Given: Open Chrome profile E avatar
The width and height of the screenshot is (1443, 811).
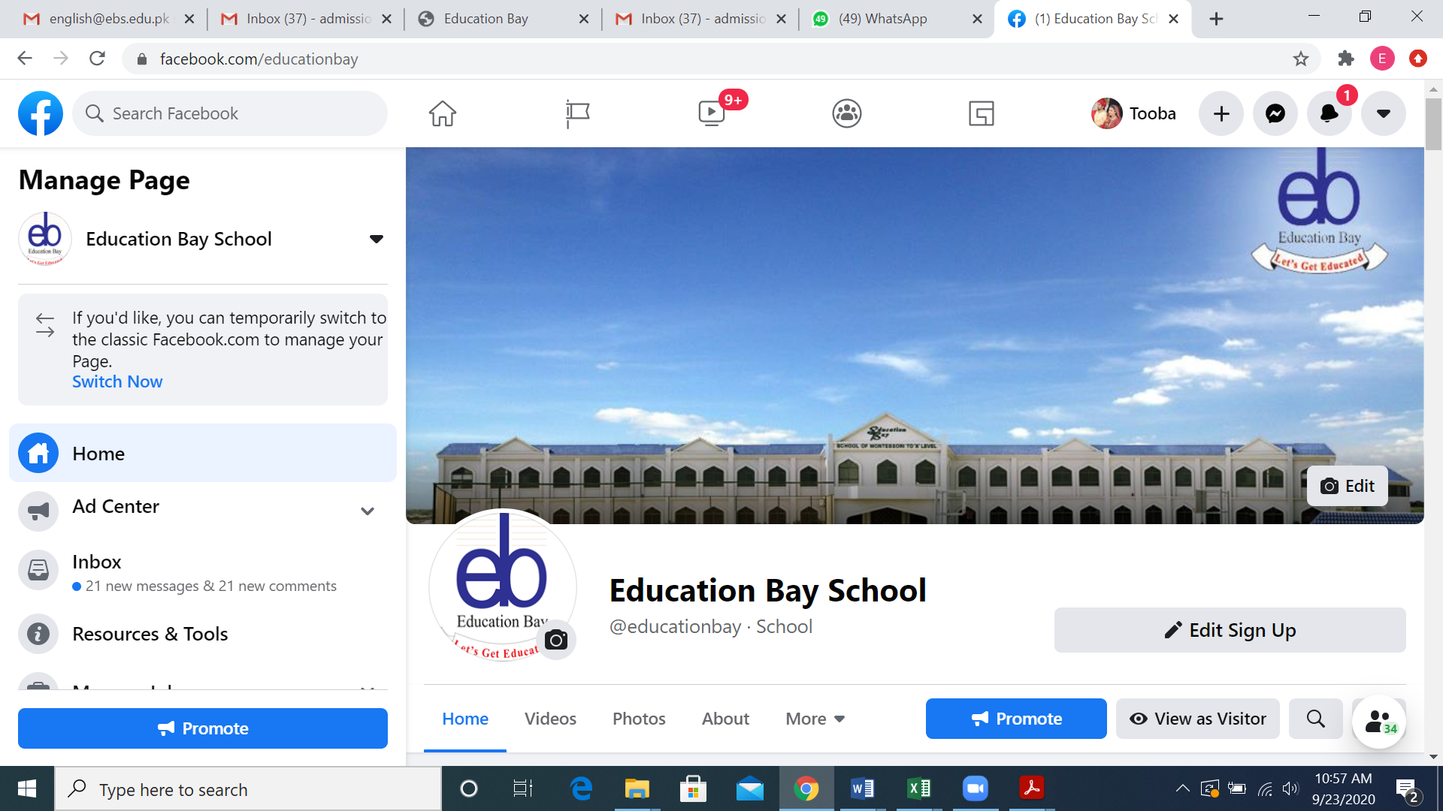Looking at the screenshot, I should (1382, 59).
